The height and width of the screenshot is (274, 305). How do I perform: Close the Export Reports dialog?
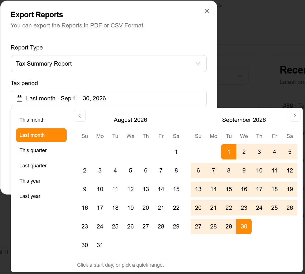[206, 11]
